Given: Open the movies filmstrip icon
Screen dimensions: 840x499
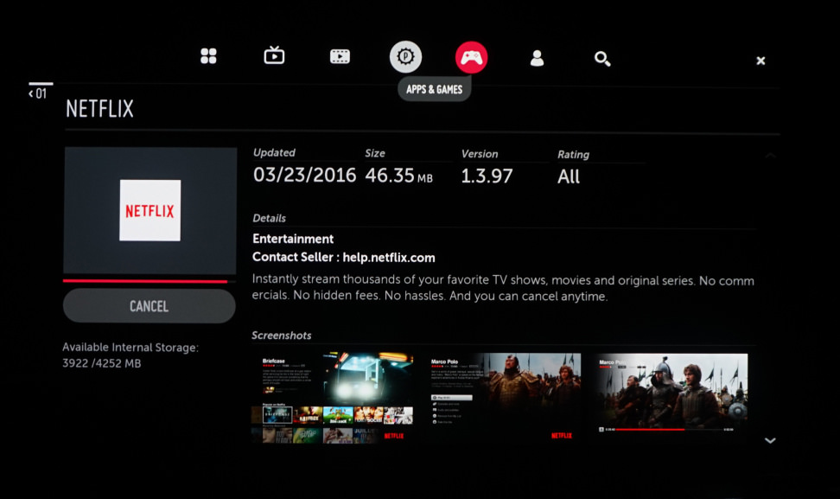Looking at the screenshot, I should coord(340,56).
